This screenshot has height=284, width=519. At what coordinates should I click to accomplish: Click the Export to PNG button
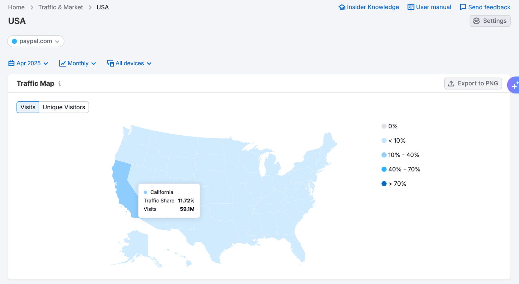(x=473, y=83)
